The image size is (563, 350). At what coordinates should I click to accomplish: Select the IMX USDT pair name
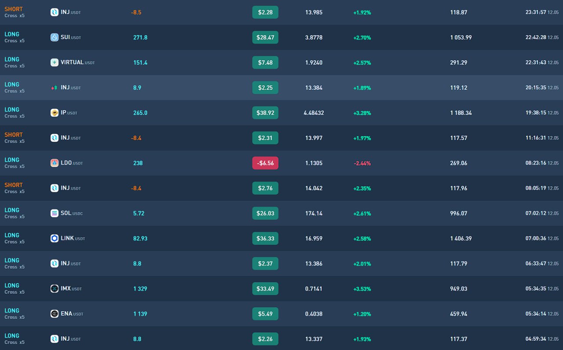71,288
